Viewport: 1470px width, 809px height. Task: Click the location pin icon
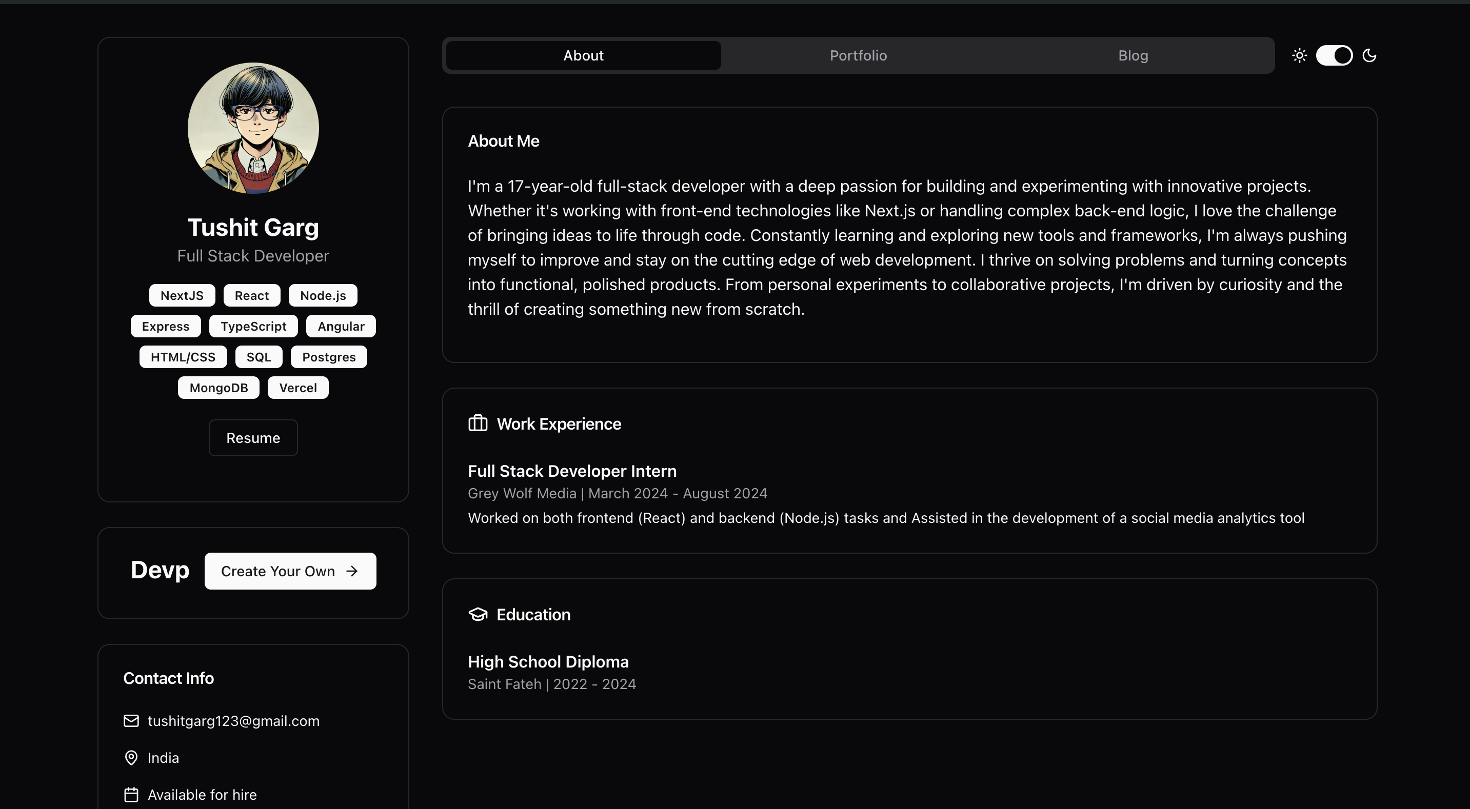tap(131, 758)
